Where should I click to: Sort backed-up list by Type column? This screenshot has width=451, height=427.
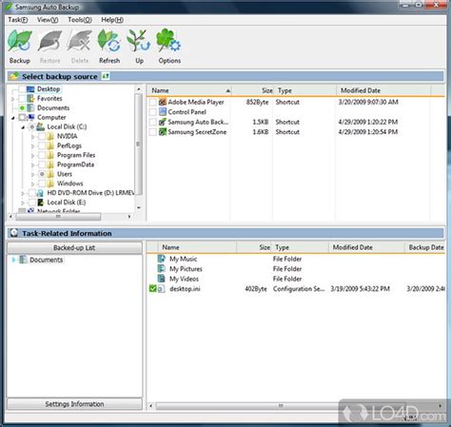(300, 247)
